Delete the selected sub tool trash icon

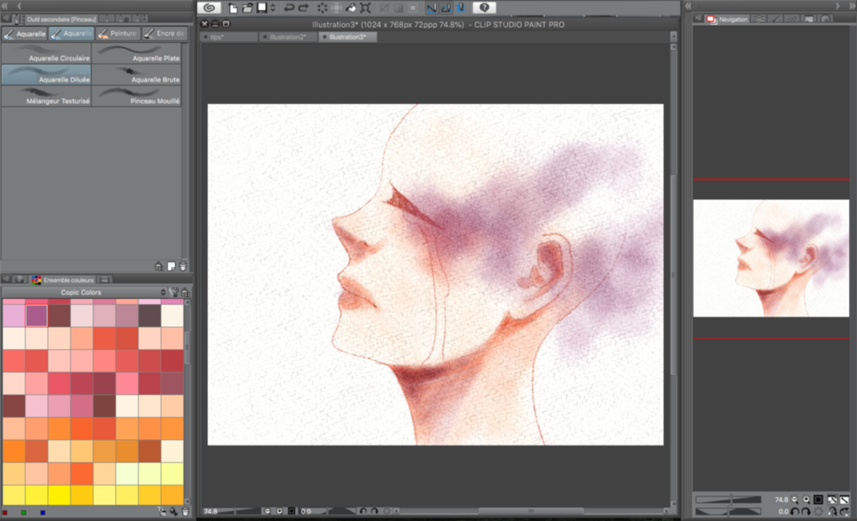pyautogui.click(x=183, y=266)
